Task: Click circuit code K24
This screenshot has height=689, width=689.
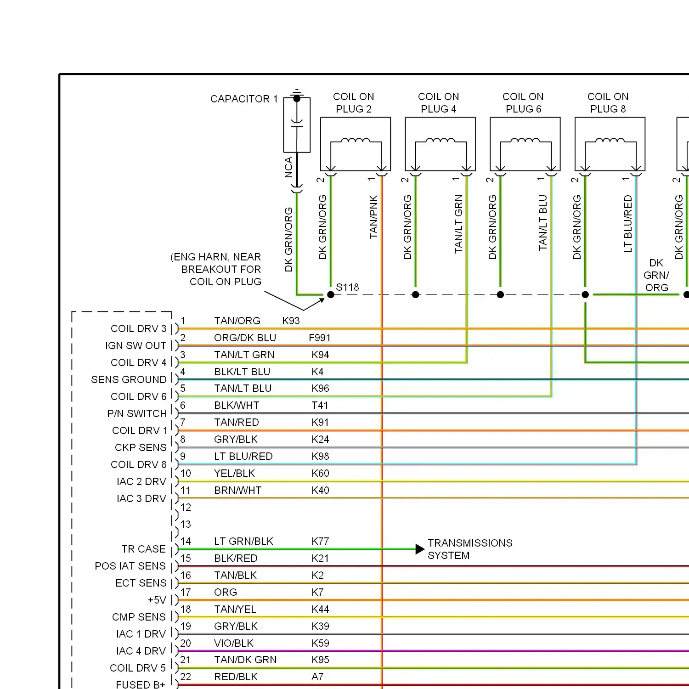Action: pyautogui.click(x=320, y=439)
